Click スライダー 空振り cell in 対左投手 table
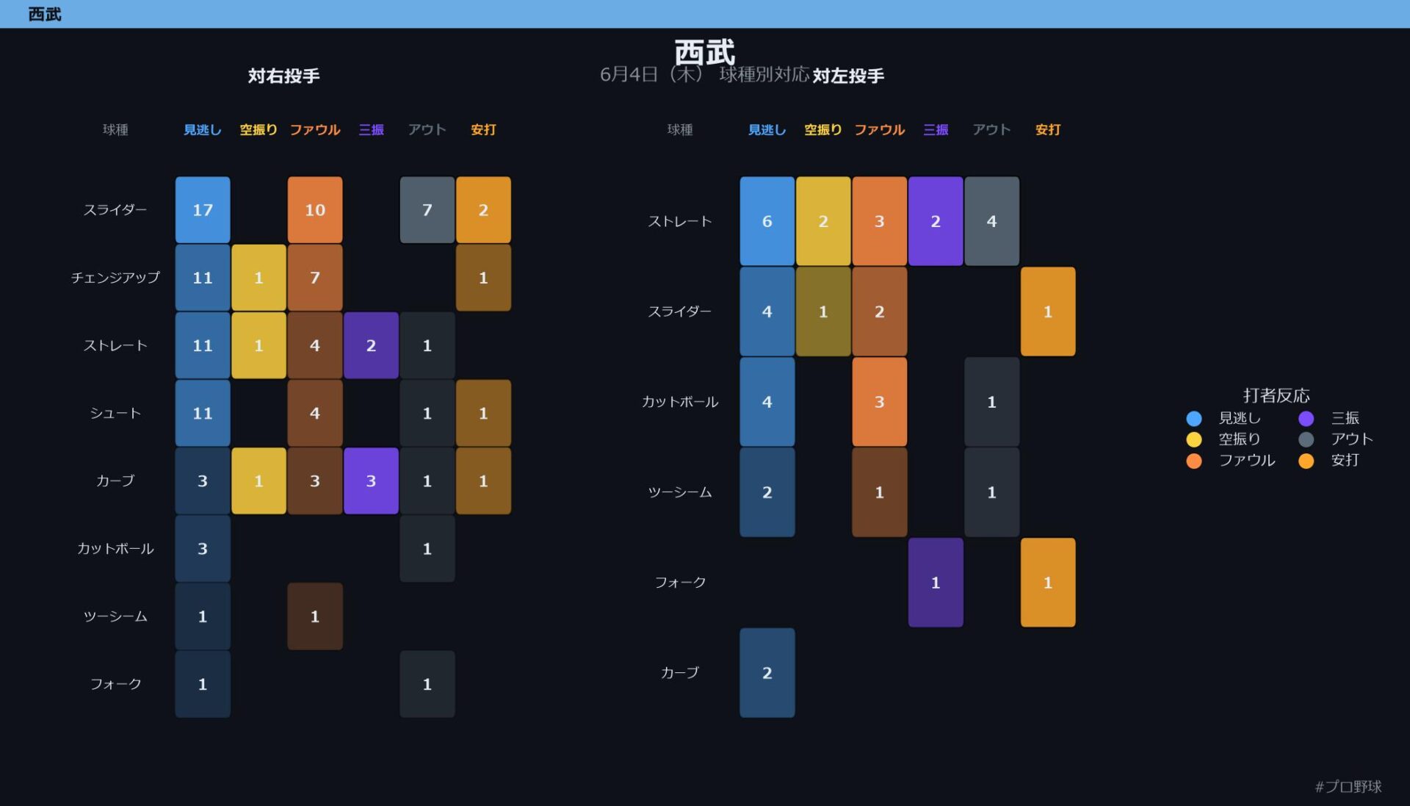 click(823, 312)
